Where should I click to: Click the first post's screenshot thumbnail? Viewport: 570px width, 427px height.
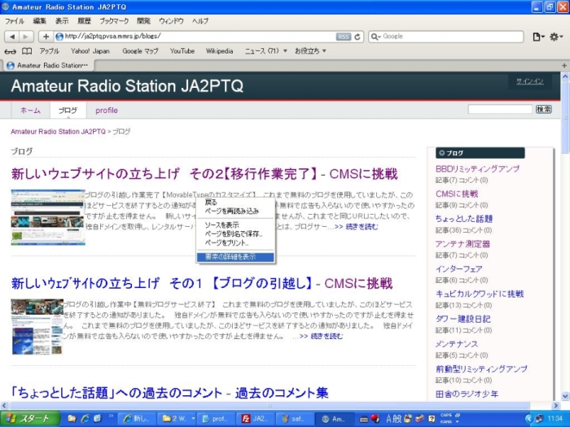pyautogui.click(x=48, y=217)
